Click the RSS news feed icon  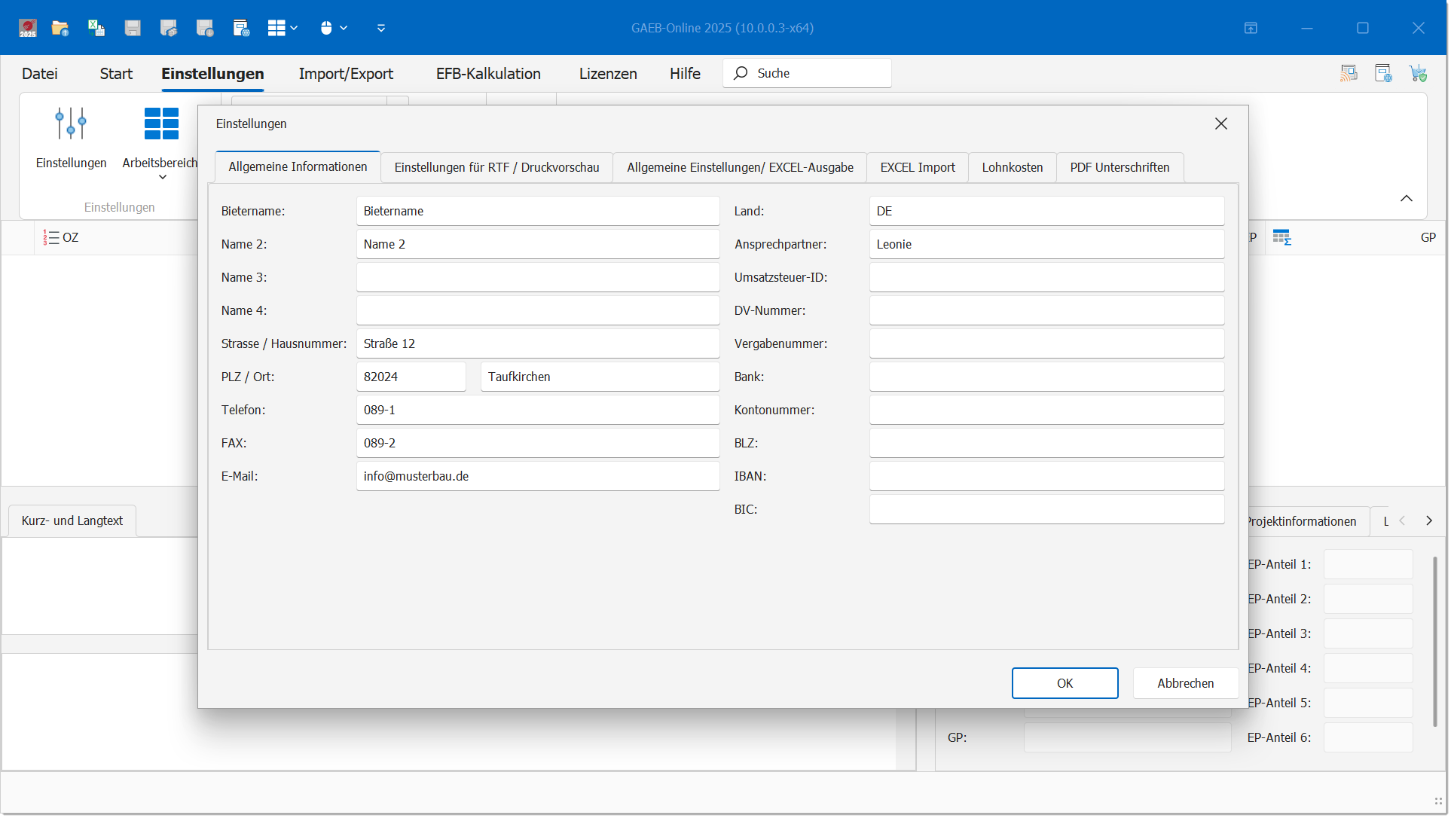[x=1349, y=73]
